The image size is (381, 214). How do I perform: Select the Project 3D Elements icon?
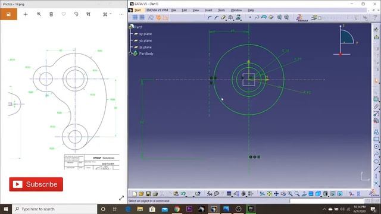238,17
